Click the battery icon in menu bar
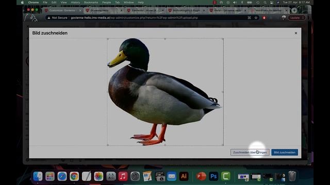Viewport: 330px width, 185px height. pos(250,3)
